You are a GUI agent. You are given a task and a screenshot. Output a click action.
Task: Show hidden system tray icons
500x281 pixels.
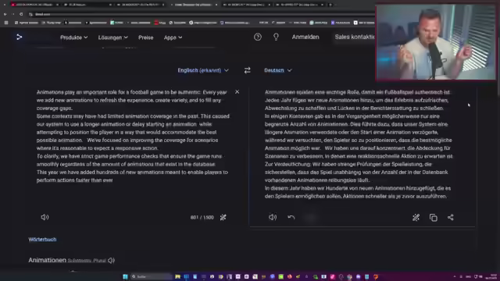[x=455, y=276]
